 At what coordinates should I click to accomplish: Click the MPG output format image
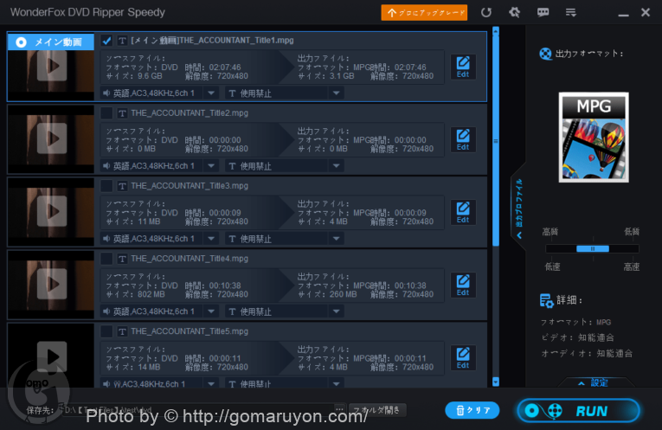(594, 138)
